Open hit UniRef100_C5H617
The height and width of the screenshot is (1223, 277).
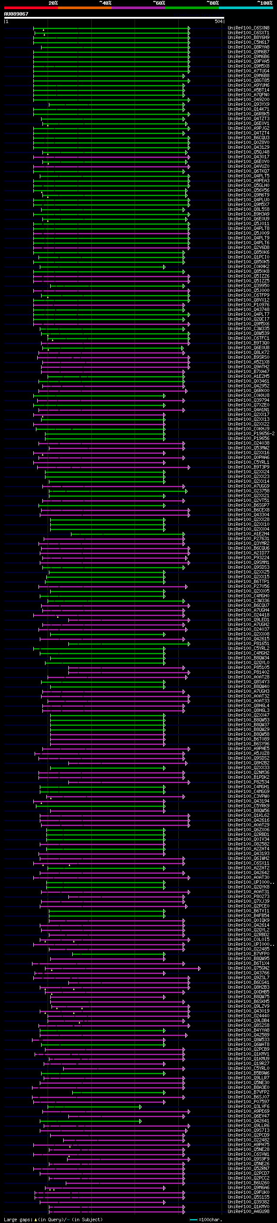tap(248, 42)
